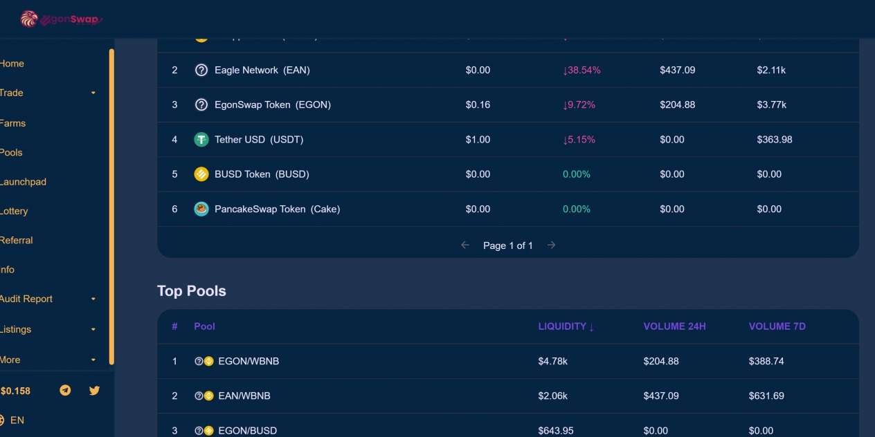Click the $0.16 price for EgonSwap Token
This screenshot has height=437, width=875.
coord(478,105)
